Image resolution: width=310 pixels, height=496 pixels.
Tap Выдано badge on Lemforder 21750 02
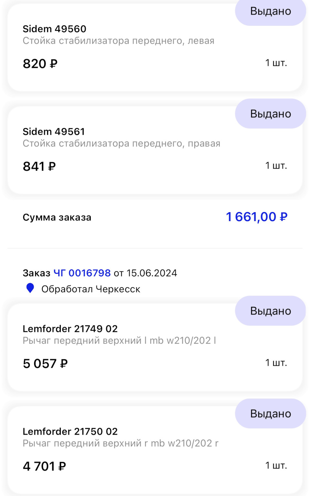click(270, 414)
